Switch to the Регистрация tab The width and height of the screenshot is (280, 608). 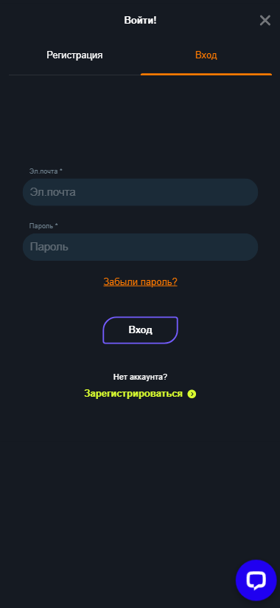click(74, 55)
